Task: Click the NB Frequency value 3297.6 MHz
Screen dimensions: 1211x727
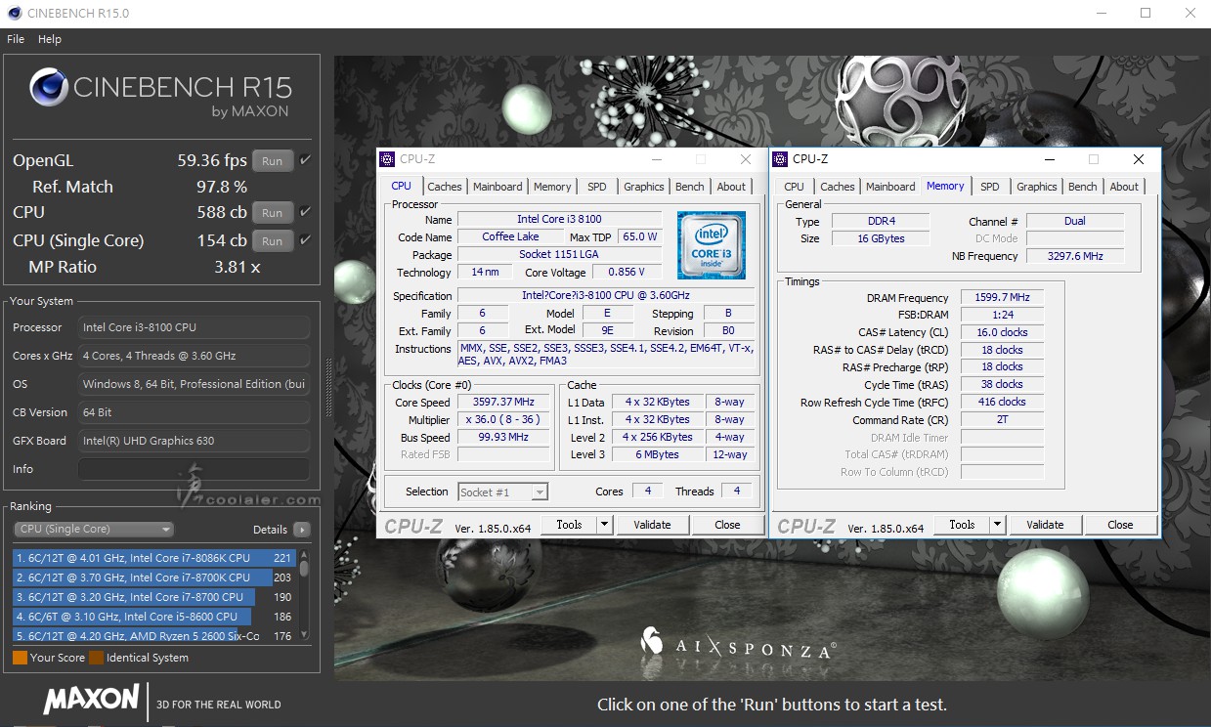Action: [x=1075, y=256]
